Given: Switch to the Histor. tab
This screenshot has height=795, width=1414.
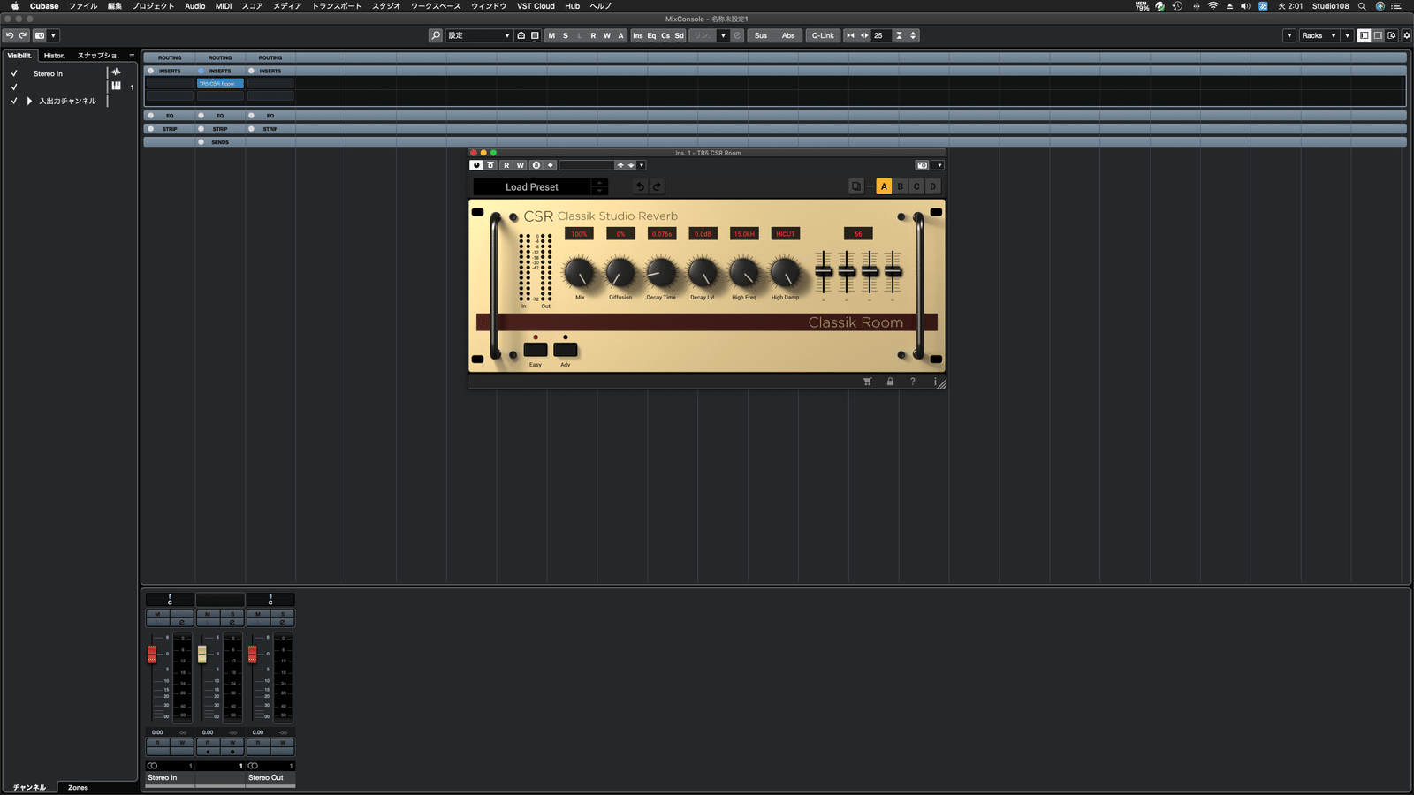Looking at the screenshot, I should point(55,56).
